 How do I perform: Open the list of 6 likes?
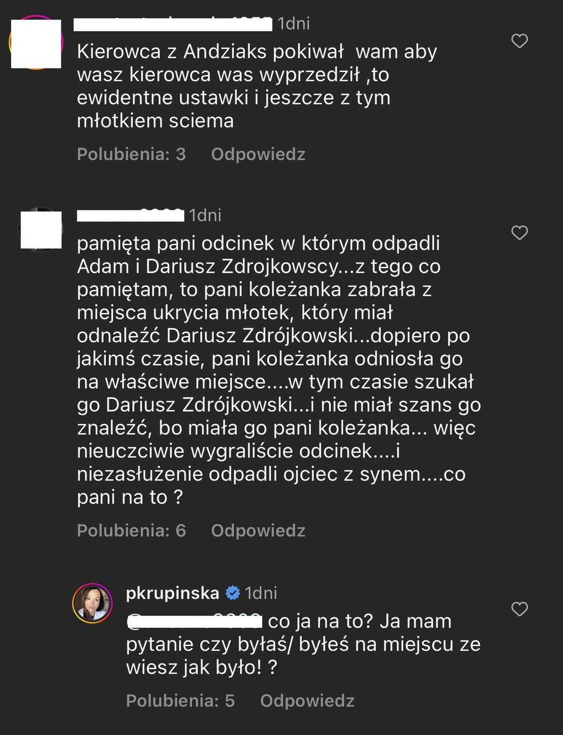coord(131,531)
